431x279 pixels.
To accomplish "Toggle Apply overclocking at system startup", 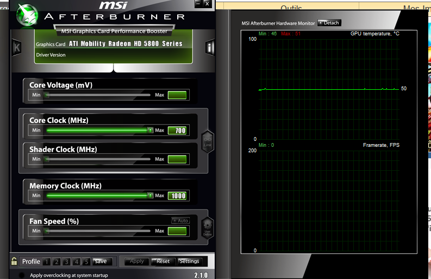I will pyautogui.click(x=22, y=275).
